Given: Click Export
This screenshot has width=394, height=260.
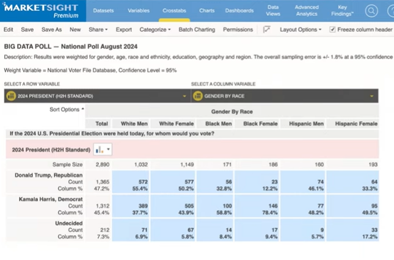Looking at the screenshot, I should 123,30.
